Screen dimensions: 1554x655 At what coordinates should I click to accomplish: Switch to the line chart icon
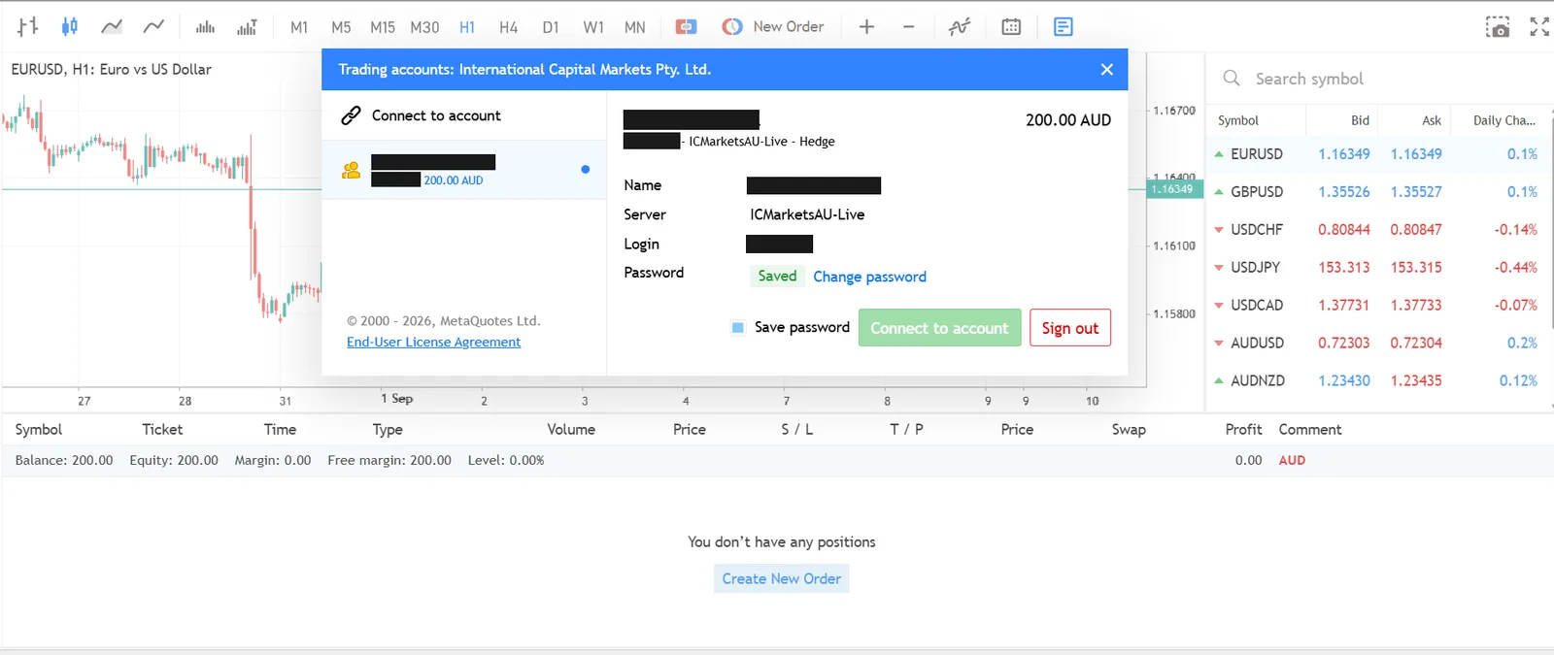pyautogui.click(x=112, y=27)
